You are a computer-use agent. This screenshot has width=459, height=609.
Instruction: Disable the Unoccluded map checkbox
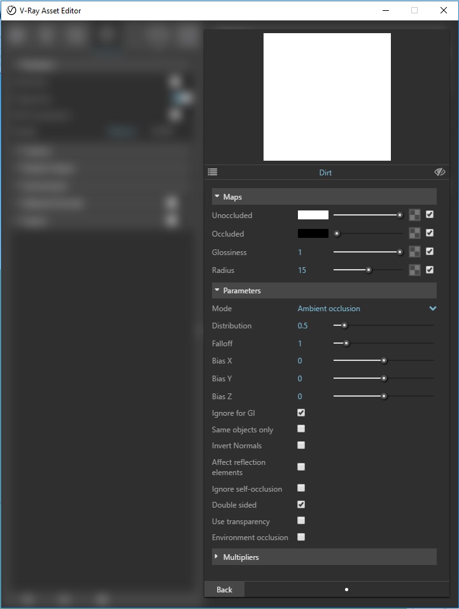coord(430,214)
